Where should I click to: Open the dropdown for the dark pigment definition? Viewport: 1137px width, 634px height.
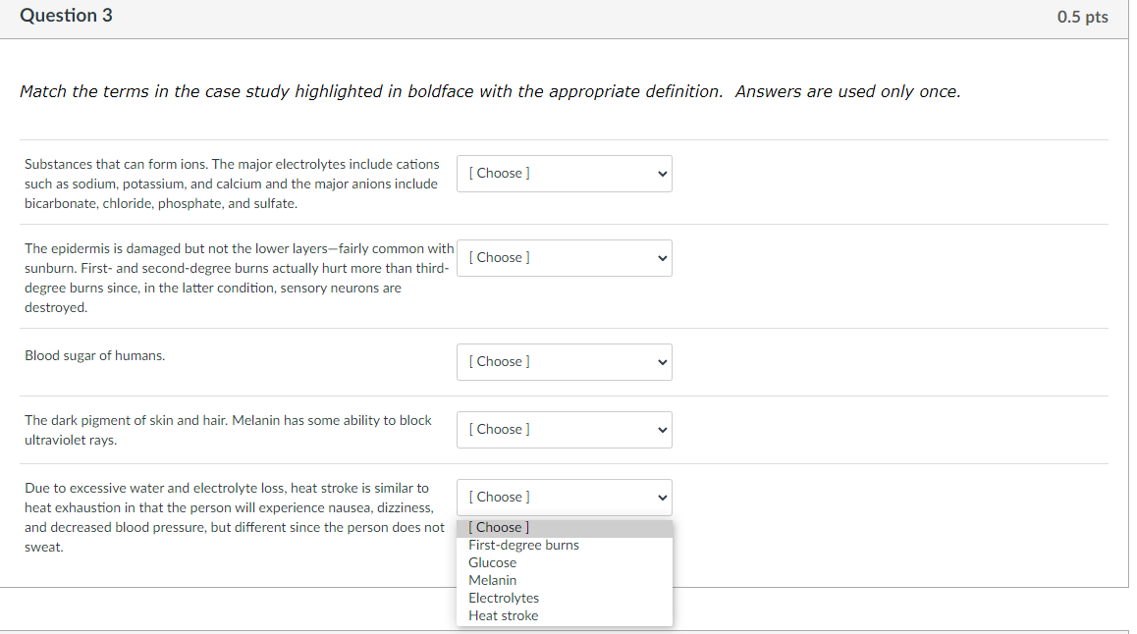tap(565, 430)
